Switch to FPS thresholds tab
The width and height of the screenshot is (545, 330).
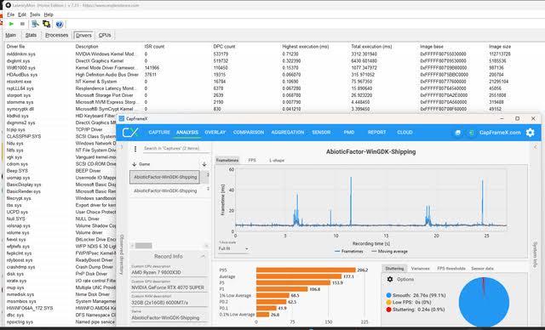(450, 269)
